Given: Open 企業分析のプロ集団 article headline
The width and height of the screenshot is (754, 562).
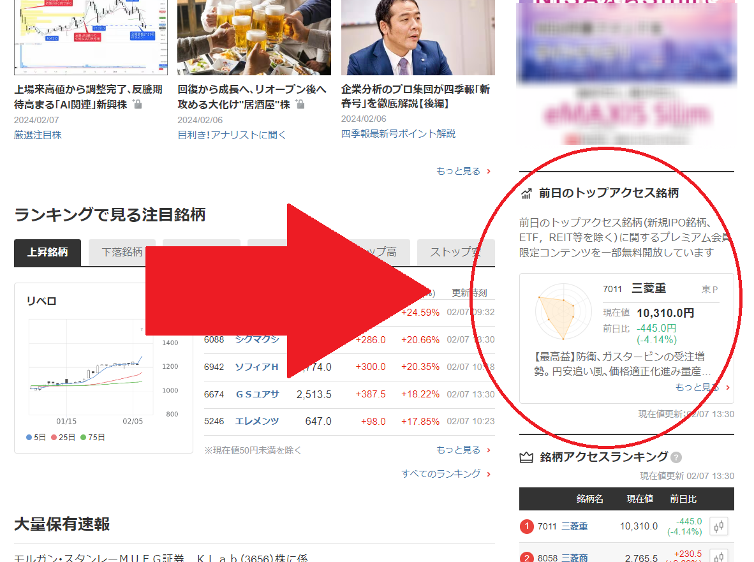Looking at the screenshot, I should [415, 96].
